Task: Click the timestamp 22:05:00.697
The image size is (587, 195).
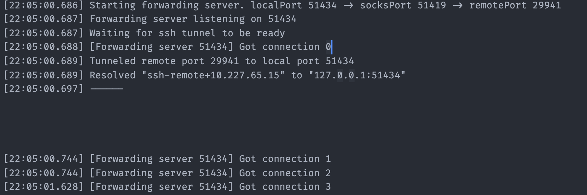Action: tap(44, 89)
